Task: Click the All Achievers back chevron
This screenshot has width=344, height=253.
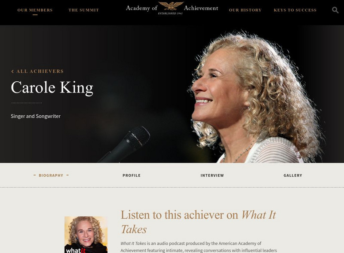Action: (12, 71)
